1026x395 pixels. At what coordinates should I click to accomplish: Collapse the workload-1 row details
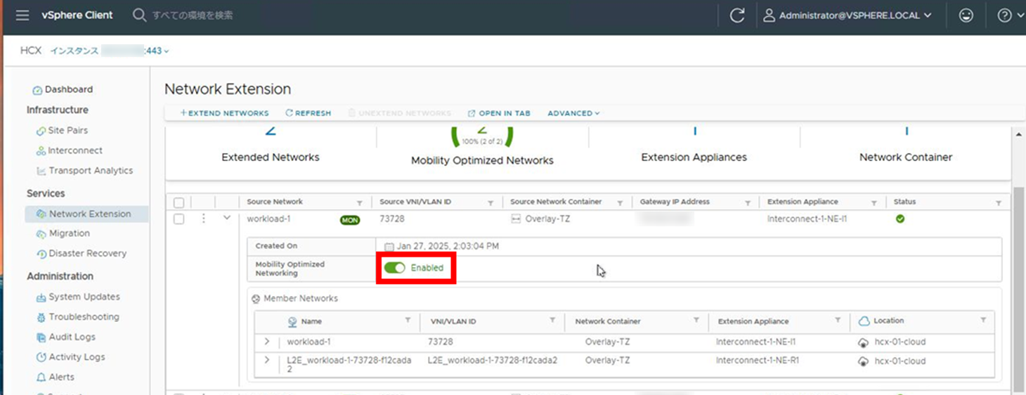(x=226, y=219)
